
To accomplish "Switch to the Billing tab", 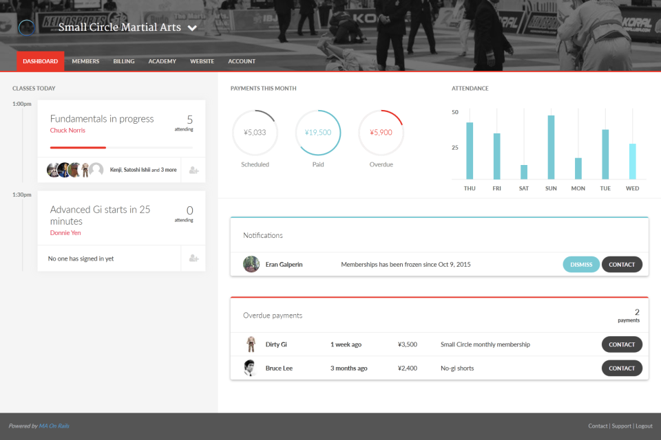I will click(124, 61).
